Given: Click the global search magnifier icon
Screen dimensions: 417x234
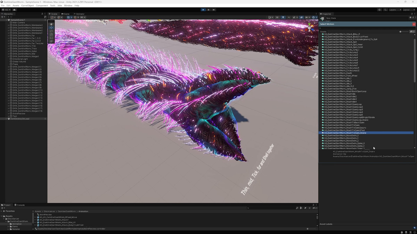Looking at the screenshot, I should 385,10.
